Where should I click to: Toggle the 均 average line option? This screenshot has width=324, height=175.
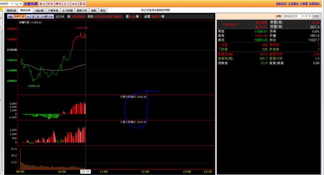click(x=23, y=17)
